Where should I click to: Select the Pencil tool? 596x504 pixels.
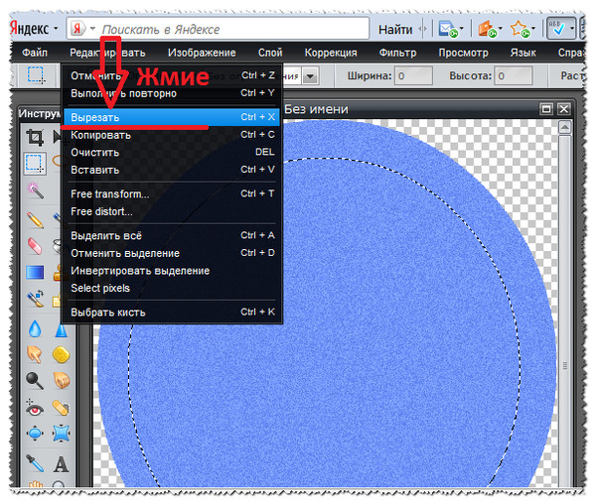point(35,219)
